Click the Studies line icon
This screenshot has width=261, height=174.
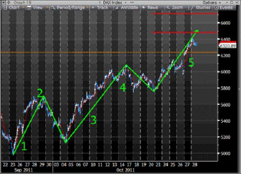click(x=193, y=8)
